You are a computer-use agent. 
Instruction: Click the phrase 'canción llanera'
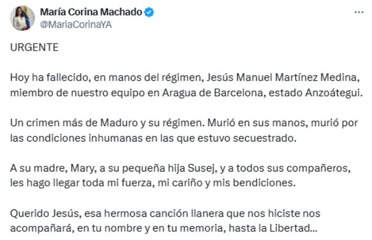coord(187,213)
